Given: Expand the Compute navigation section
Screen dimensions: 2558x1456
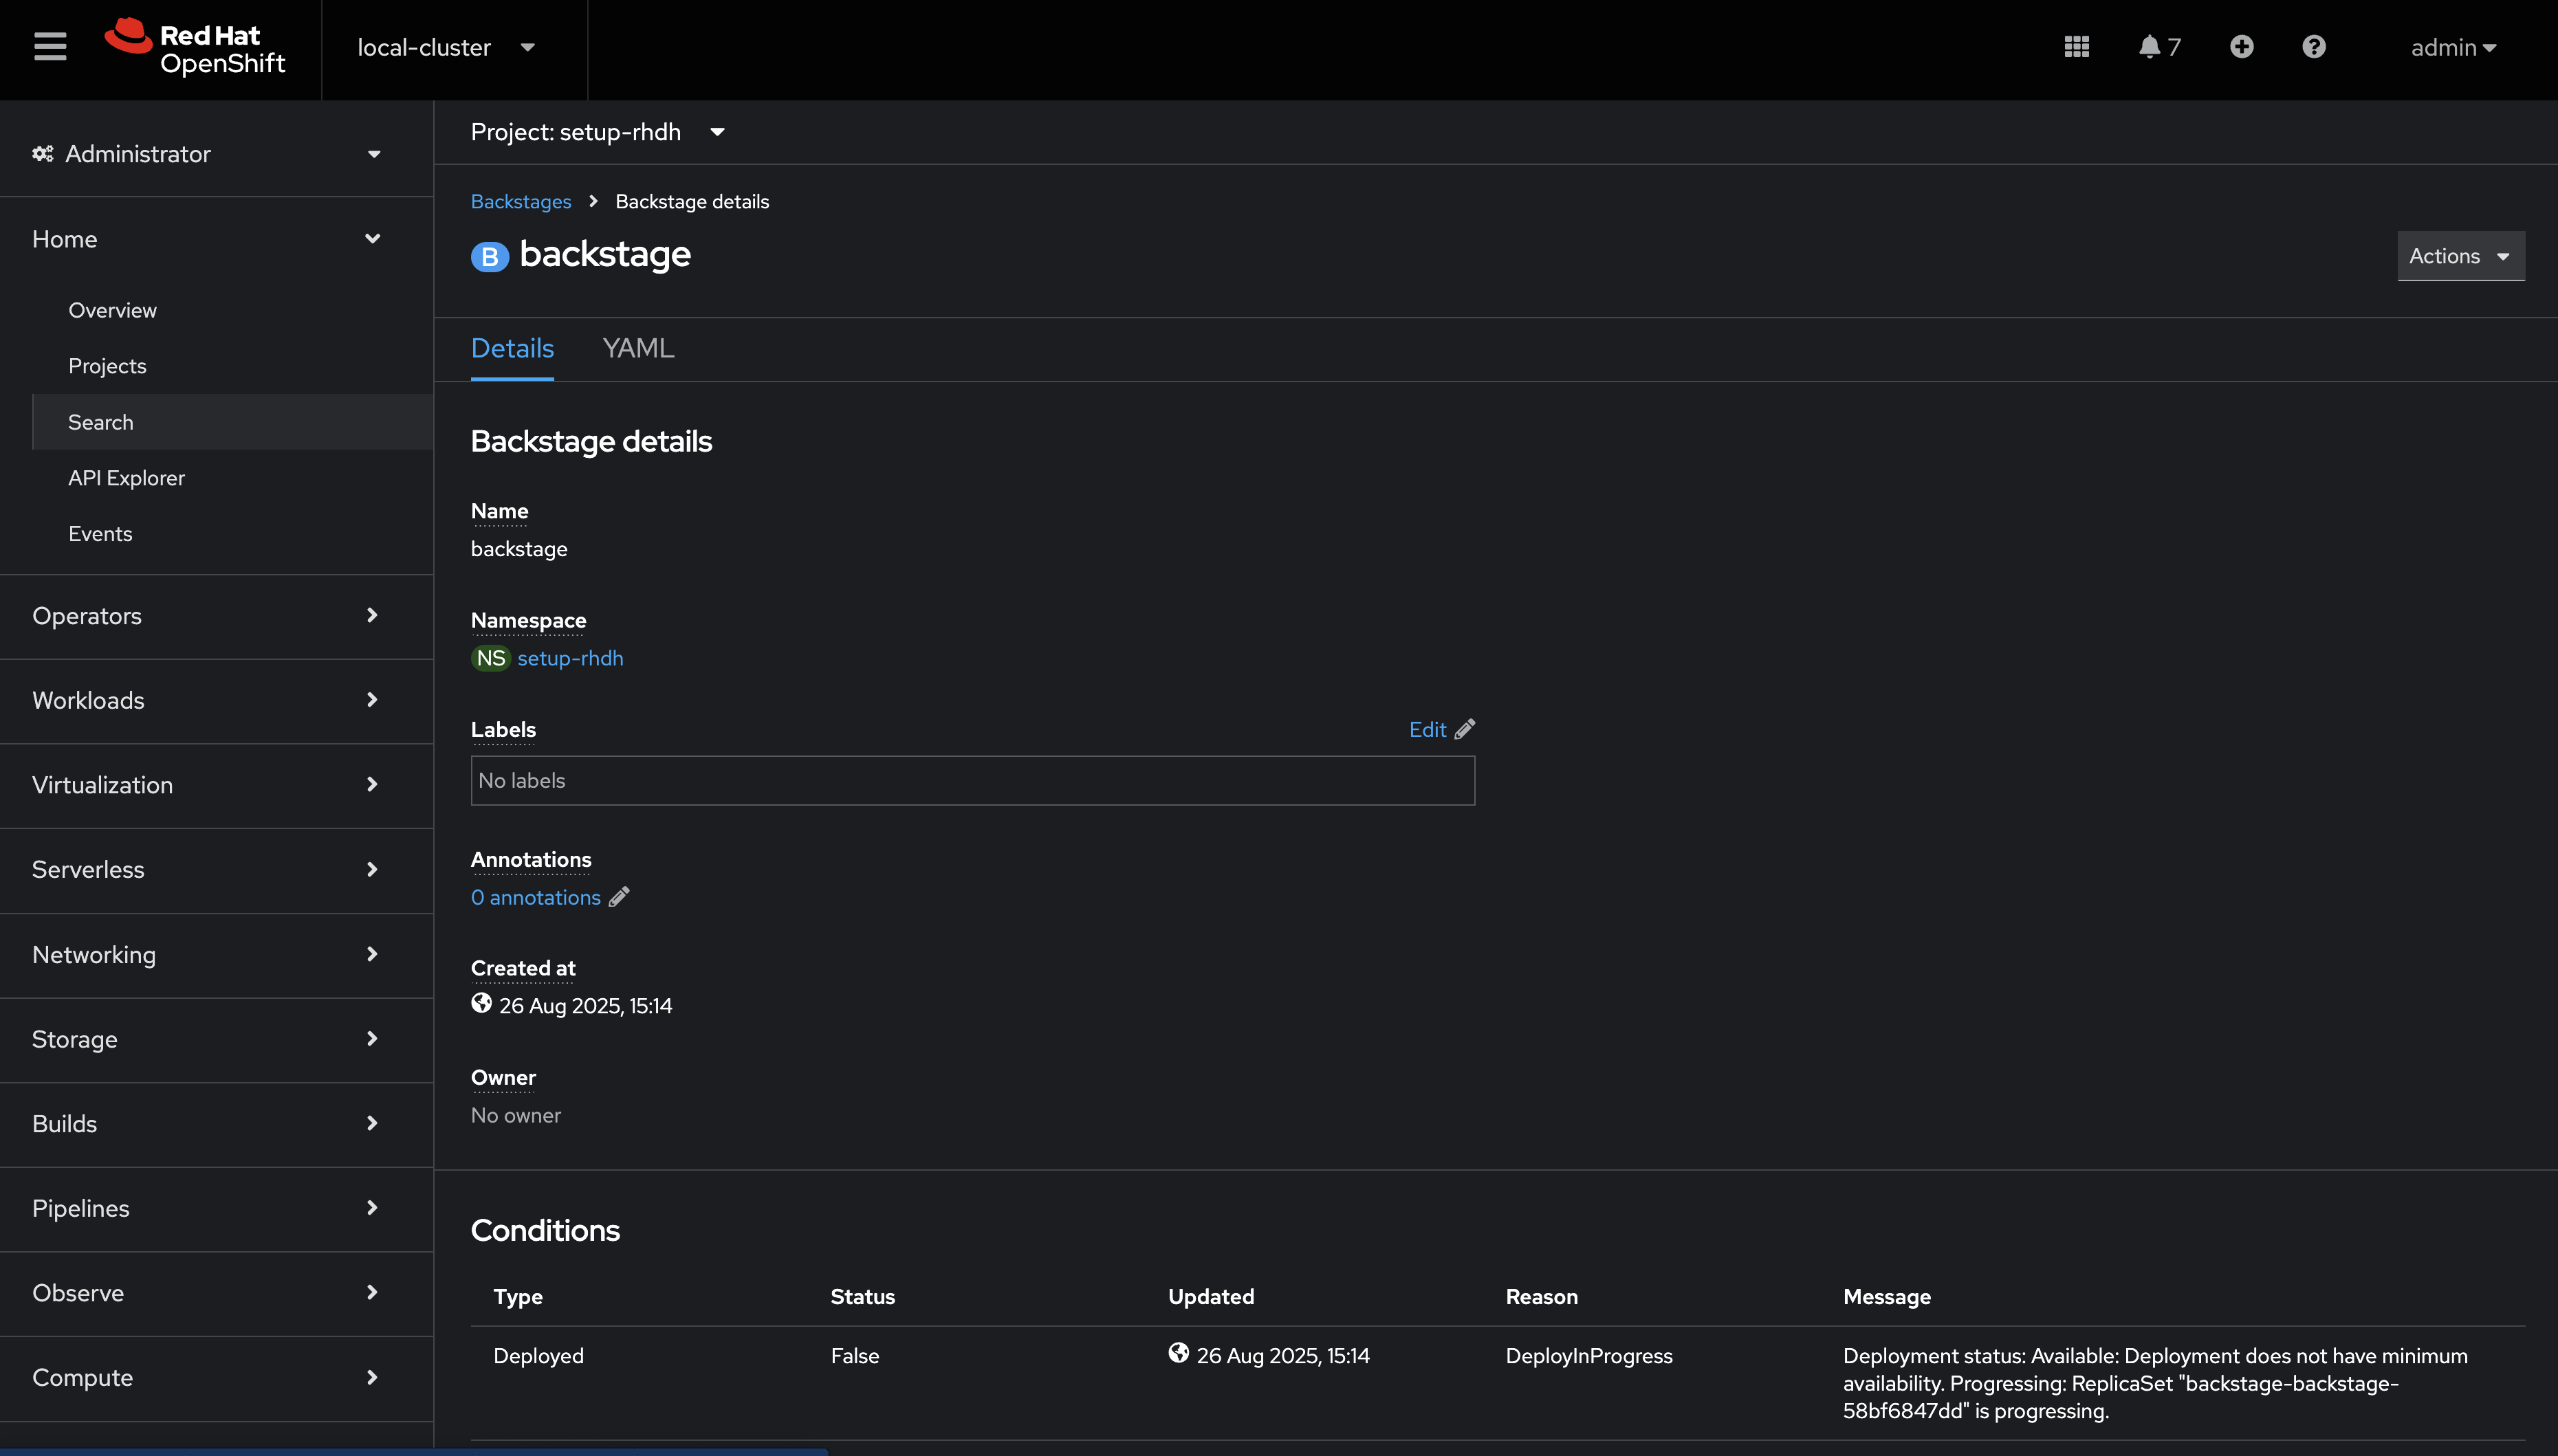Looking at the screenshot, I should tap(217, 1377).
